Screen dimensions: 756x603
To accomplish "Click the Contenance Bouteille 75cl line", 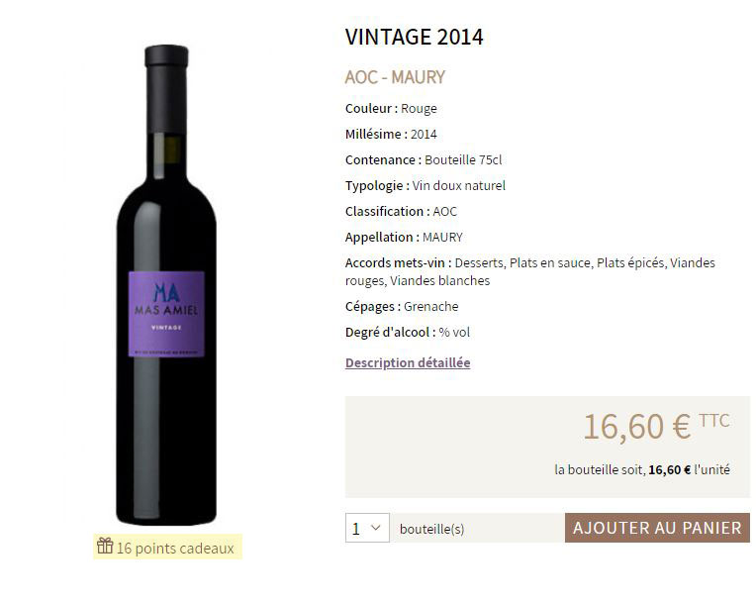I will (424, 160).
